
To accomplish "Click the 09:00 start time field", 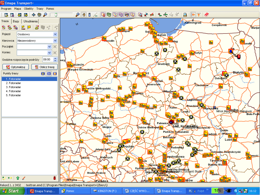I will tap(48, 59).
